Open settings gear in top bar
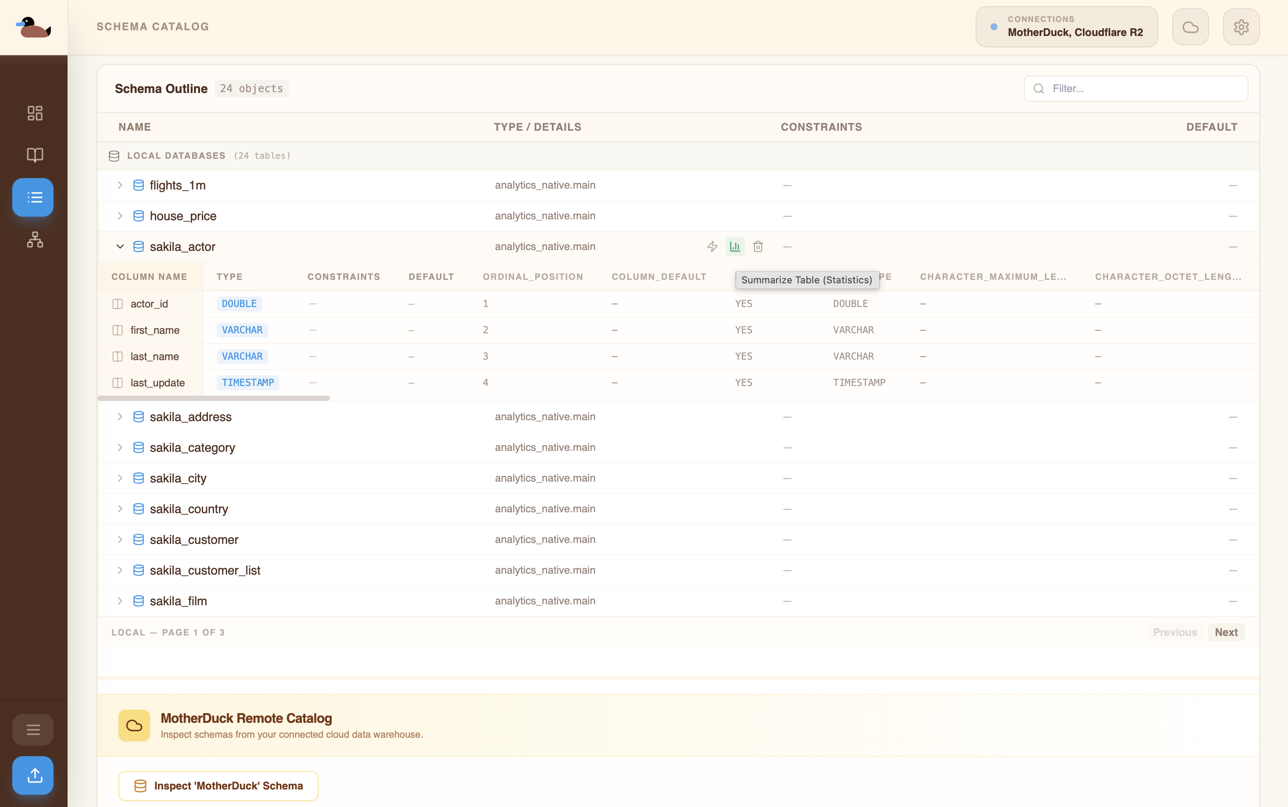The width and height of the screenshot is (1288, 807). (x=1241, y=27)
